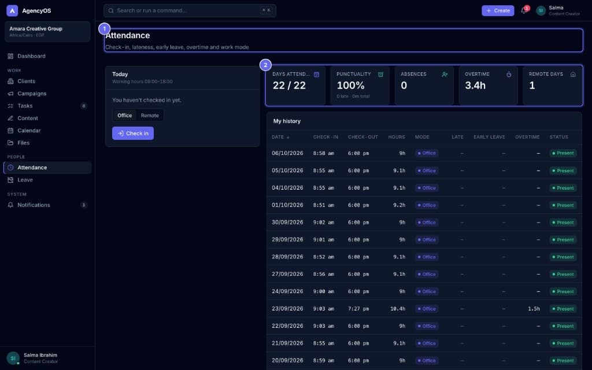Click the Punctuality alarm clock icon
Viewport: 592px width, 370px height.
[x=380, y=75]
